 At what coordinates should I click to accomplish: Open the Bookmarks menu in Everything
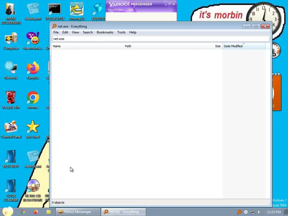(x=105, y=32)
